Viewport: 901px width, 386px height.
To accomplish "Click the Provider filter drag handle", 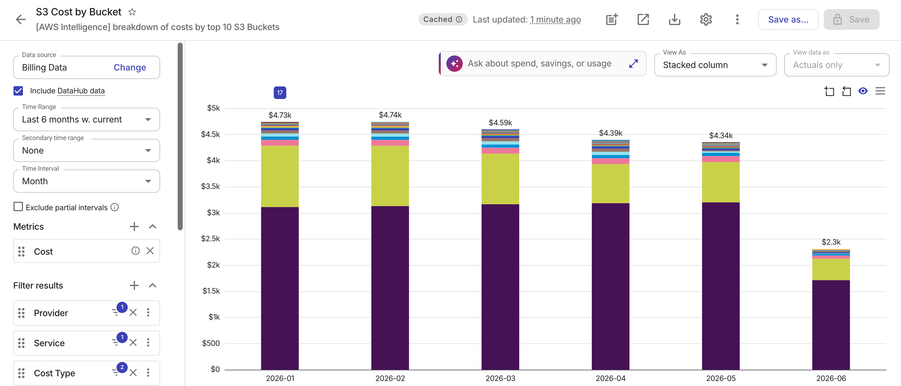I will pyautogui.click(x=21, y=313).
